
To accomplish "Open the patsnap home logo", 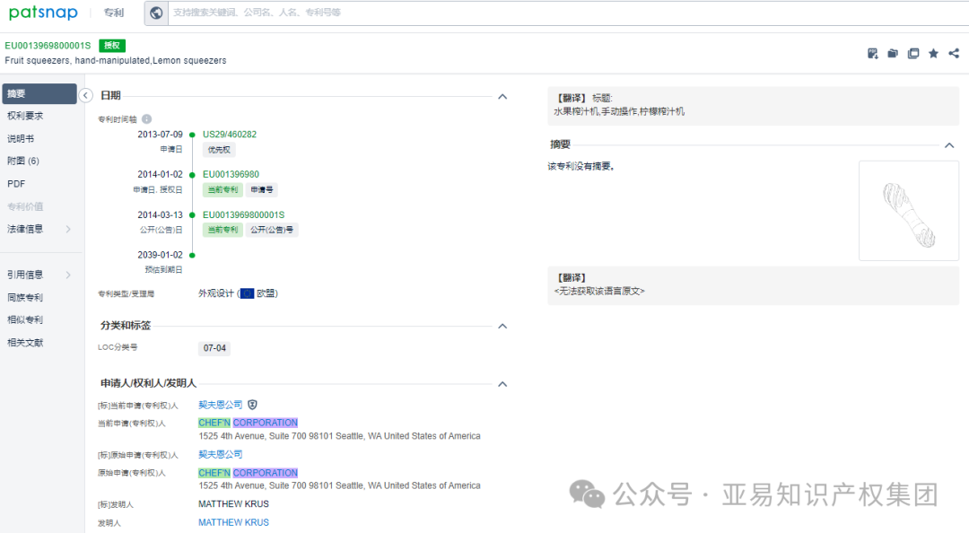I will [x=43, y=13].
